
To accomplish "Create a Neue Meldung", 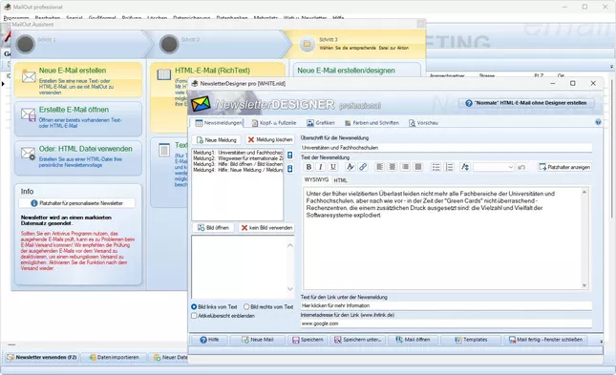I will point(217,140).
